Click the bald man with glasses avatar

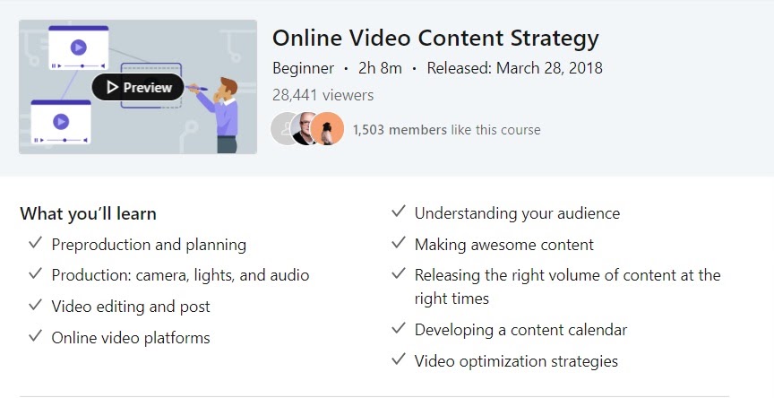(x=302, y=128)
